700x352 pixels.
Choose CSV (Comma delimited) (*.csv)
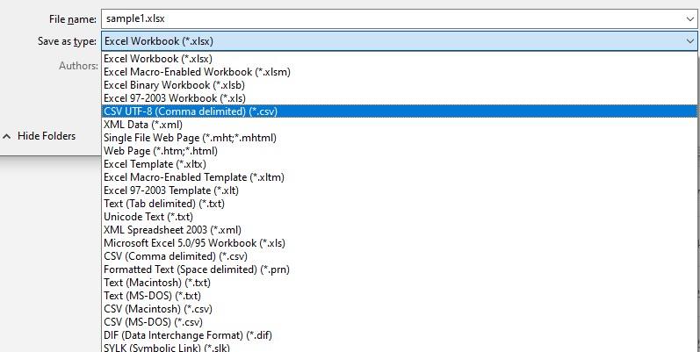point(399,256)
